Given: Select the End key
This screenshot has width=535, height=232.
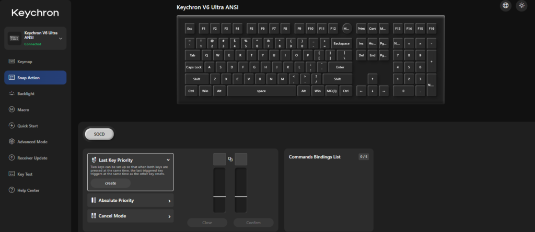Looking at the screenshot, I should coord(373,55).
